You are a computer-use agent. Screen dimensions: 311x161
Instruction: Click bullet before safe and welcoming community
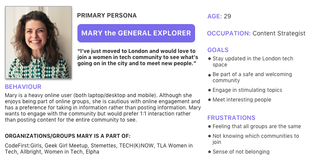coord(210,75)
